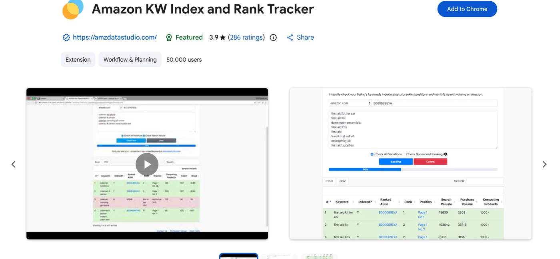Play the promo video
The height and width of the screenshot is (259, 560).
click(147, 164)
